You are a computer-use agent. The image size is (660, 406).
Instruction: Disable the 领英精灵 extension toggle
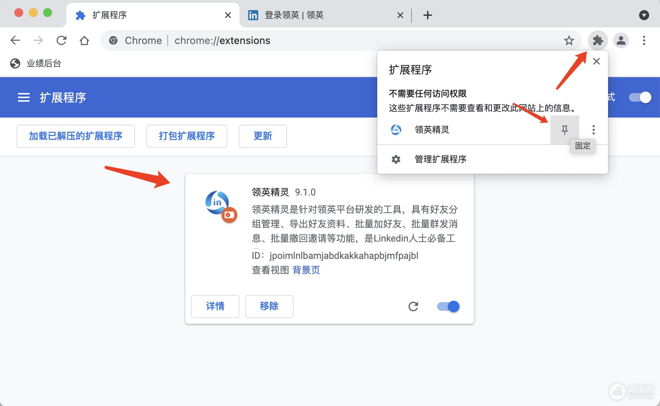448,306
